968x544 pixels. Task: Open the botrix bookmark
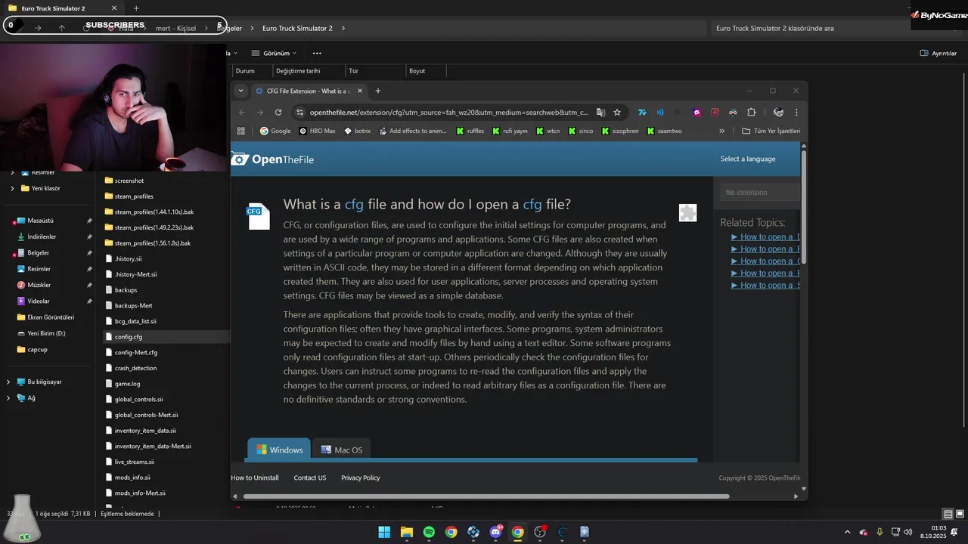pyautogui.click(x=358, y=131)
